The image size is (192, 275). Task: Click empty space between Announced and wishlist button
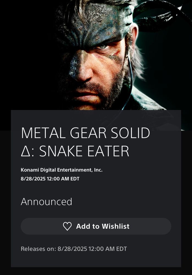(96, 212)
